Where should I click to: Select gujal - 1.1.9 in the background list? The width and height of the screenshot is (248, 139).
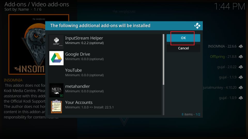(x=228, y=77)
